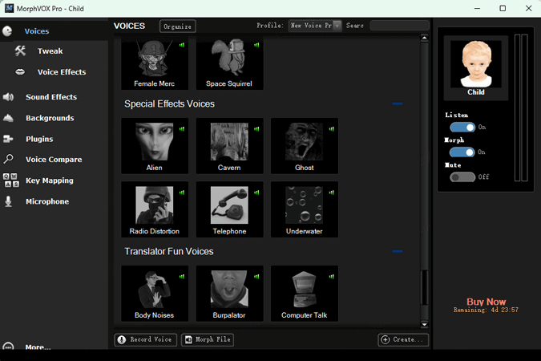Toggle the Morph switch off
This screenshot has width=541, height=361.
tap(462, 152)
